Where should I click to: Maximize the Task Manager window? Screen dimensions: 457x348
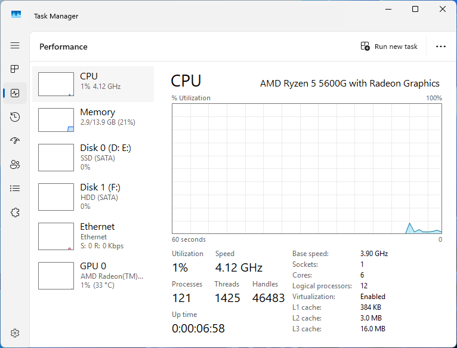pos(415,10)
